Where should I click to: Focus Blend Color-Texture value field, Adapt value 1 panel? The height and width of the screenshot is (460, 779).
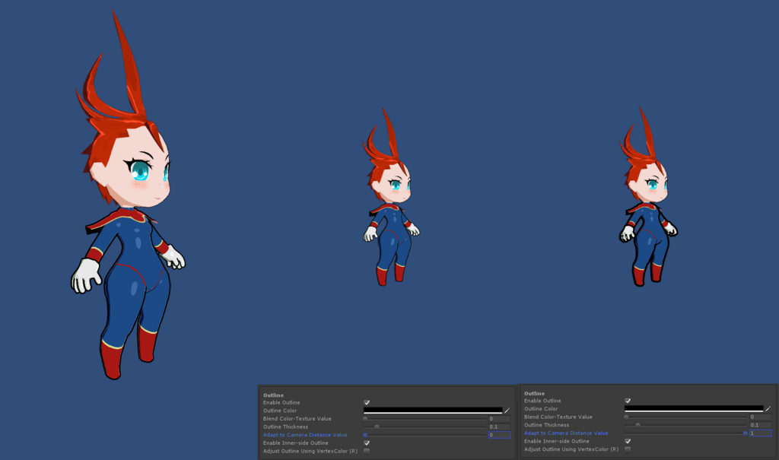click(760, 417)
